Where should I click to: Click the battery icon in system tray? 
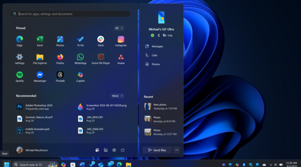point(281,165)
